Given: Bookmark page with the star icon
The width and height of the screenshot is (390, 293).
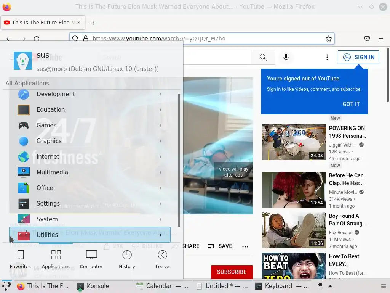Looking at the screenshot, I should click(x=329, y=39).
